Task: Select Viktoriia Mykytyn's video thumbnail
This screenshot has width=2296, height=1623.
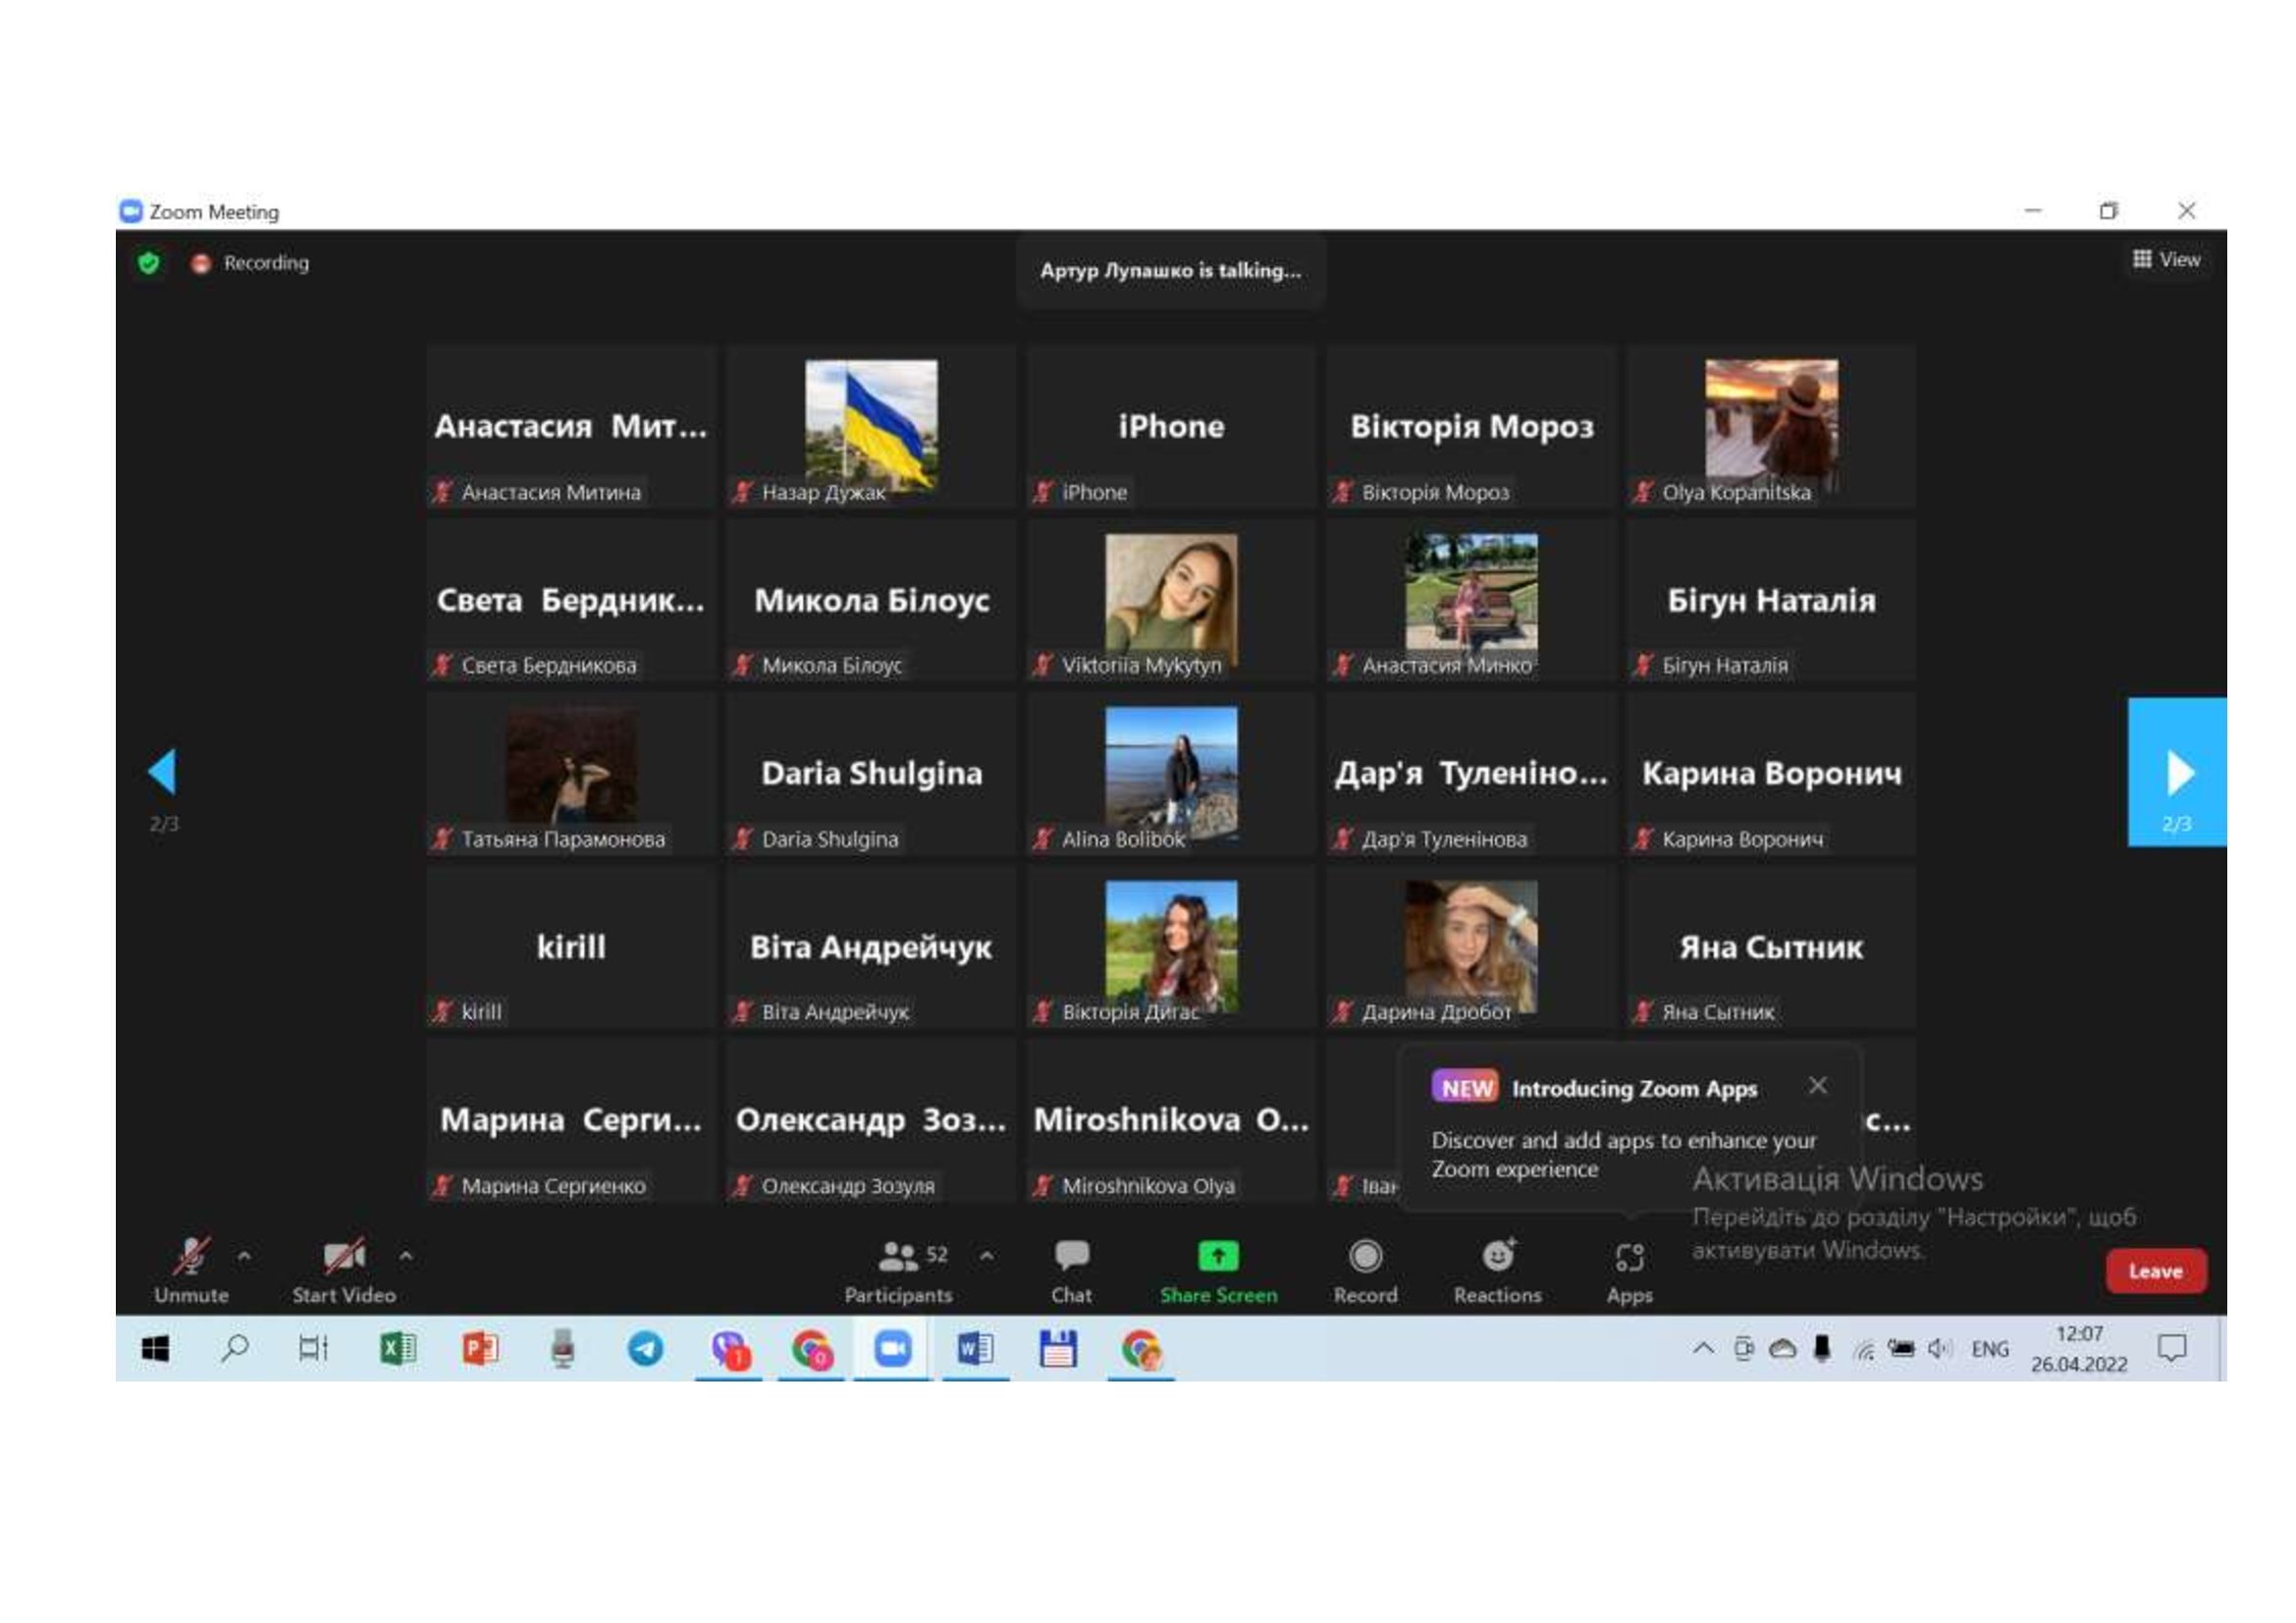Action: (x=1170, y=598)
